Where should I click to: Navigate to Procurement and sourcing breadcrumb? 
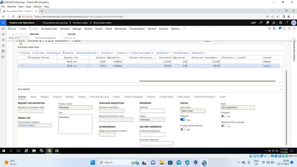pos(55,23)
